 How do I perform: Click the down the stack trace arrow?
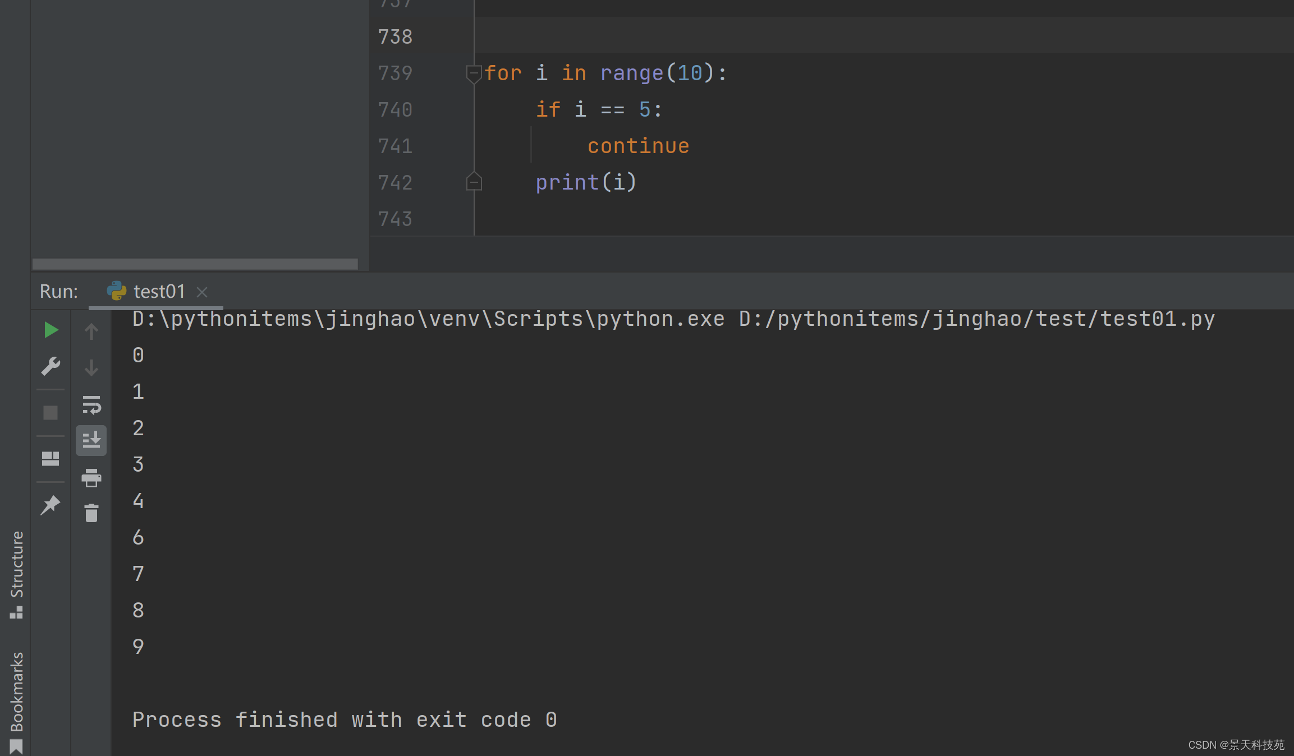[91, 368]
